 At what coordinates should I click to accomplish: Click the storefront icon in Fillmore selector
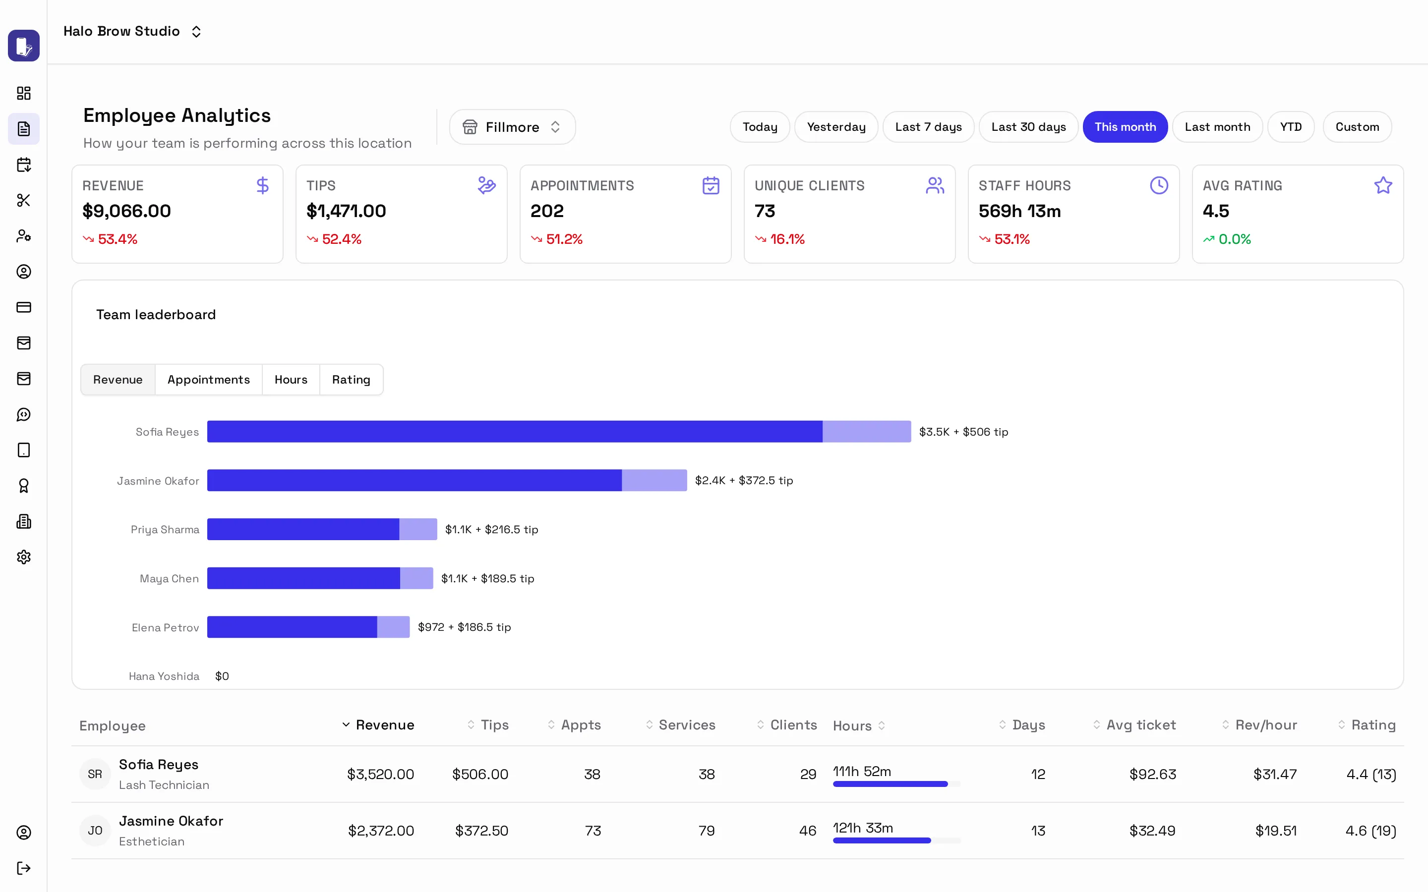470,127
